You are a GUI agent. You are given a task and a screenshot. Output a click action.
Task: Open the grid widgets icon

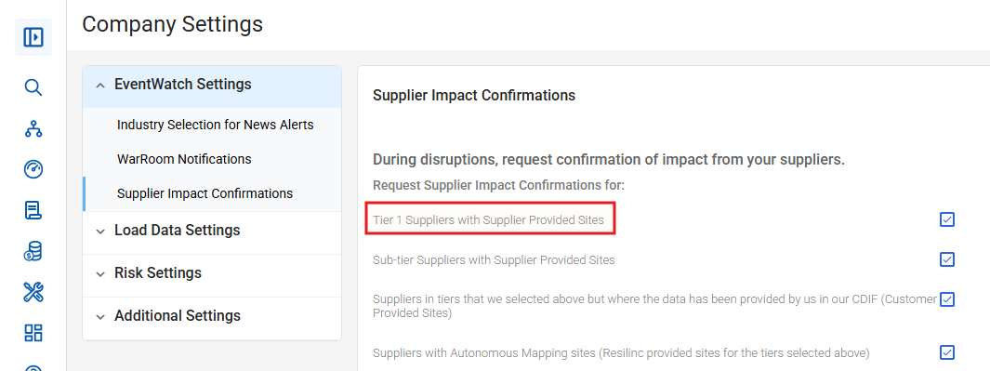[33, 333]
